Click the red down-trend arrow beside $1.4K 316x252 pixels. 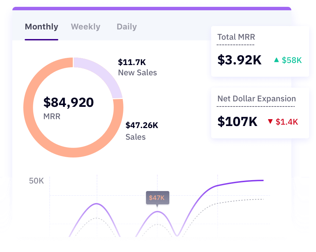(269, 122)
